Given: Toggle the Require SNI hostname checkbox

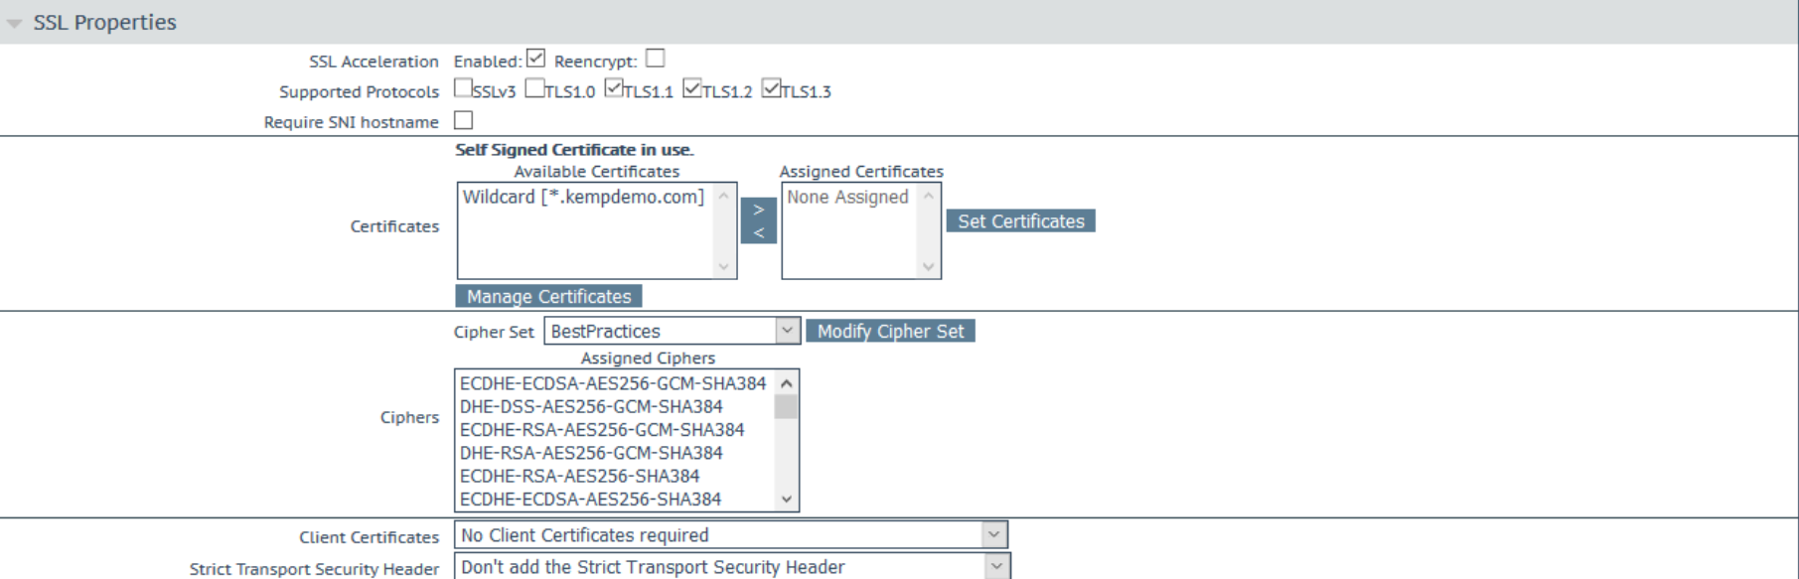Looking at the screenshot, I should point(463,120).
